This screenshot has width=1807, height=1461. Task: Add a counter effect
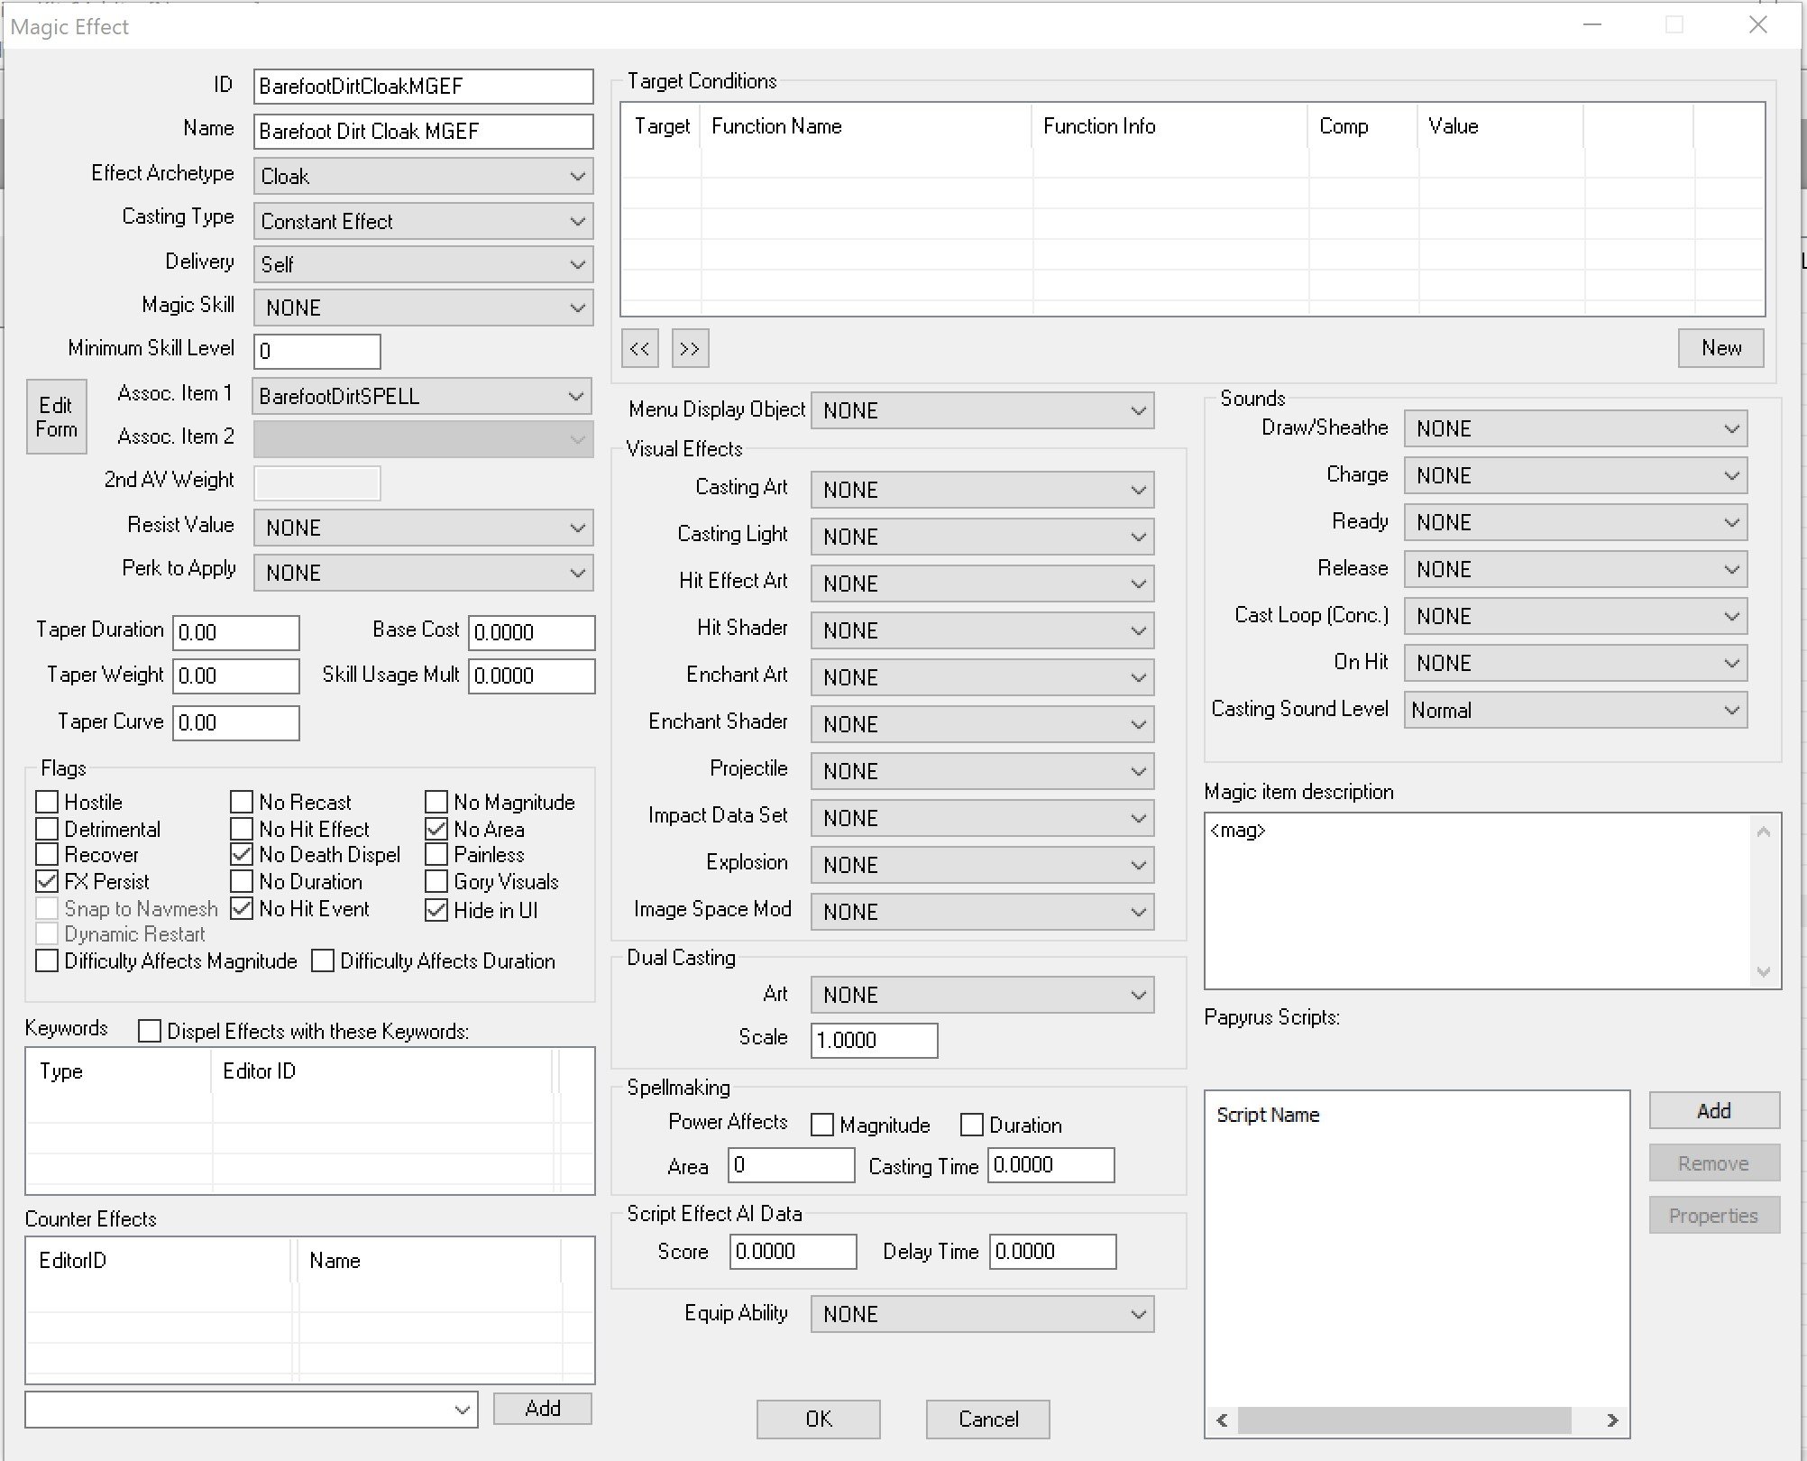coord(543,1409)
